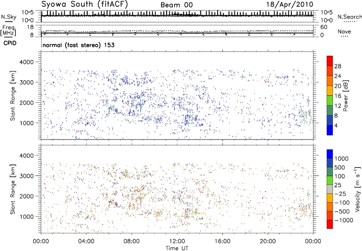362x251 pixels.
Task: Click the "2000" tick on the Power panel
Action: click(27, 102)
